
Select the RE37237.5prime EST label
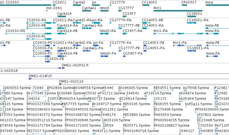tap(40, 131)
